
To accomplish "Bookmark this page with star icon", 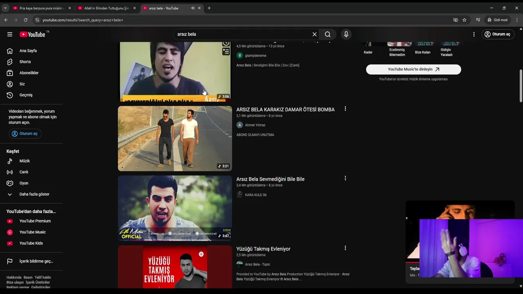I will [464, 20].
